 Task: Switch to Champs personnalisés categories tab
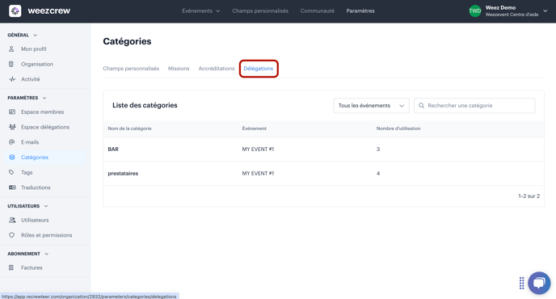tap(131, 69)
